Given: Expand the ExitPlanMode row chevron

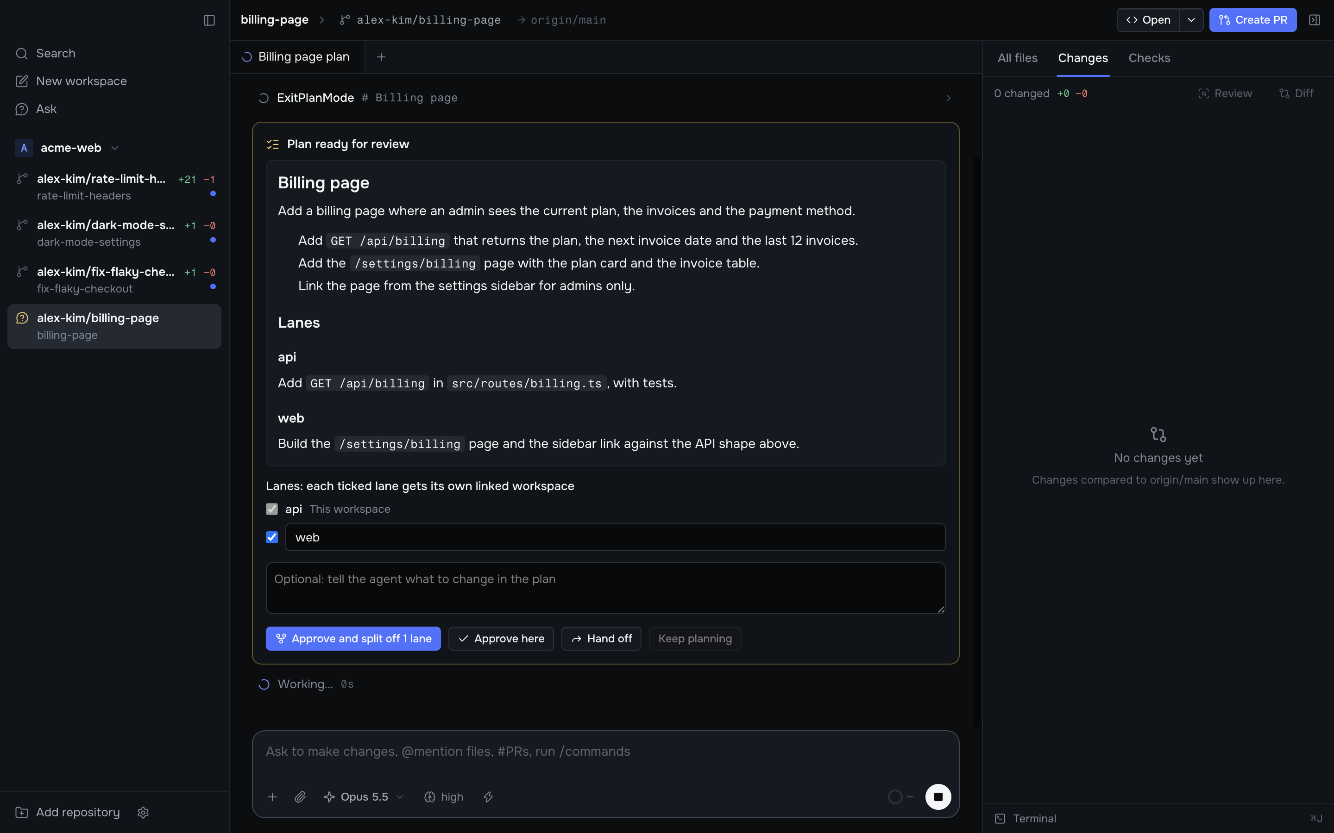Looking at the screenshot, I should click(948, 98).
